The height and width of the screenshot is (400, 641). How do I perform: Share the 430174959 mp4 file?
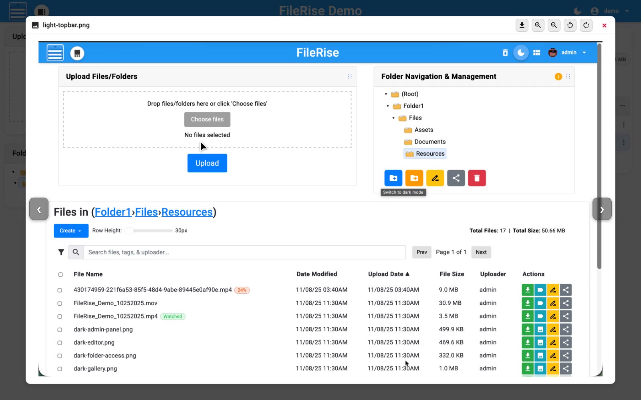pyautogui.click(x=566, y=290)
